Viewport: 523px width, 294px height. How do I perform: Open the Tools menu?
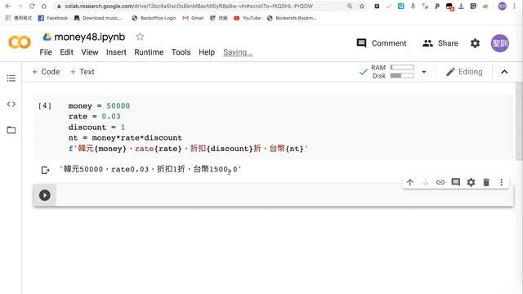point(181,52)
